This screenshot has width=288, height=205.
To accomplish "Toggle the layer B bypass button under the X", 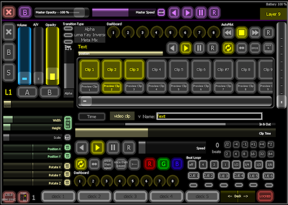I will click(9, 52).
